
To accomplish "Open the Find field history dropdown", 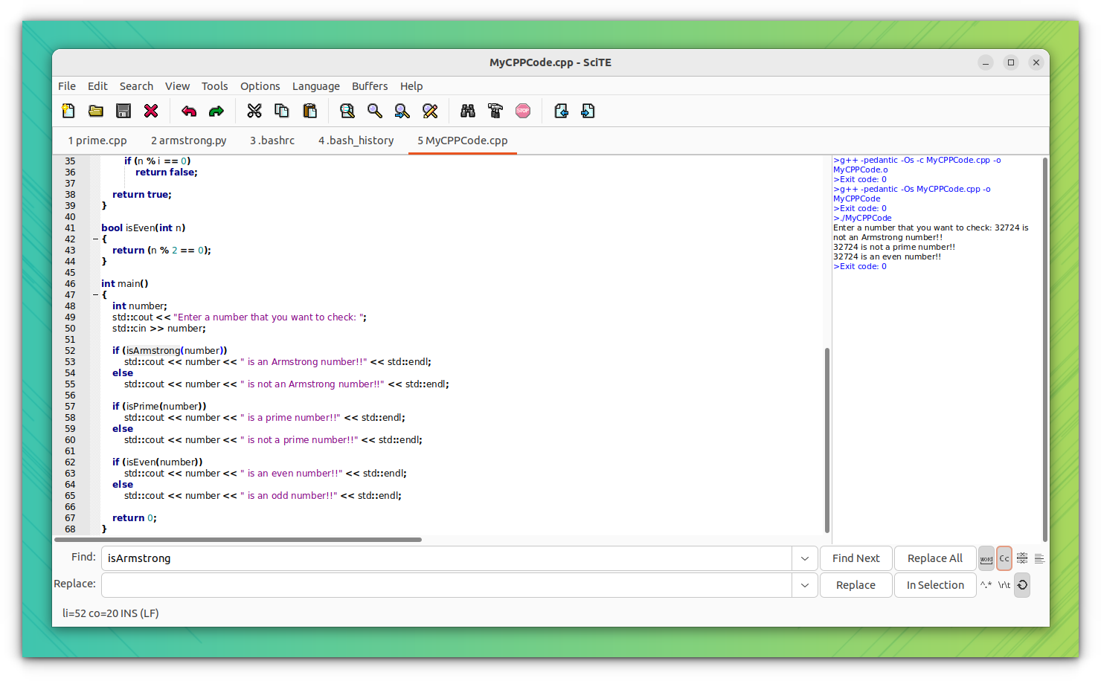I will point(804,558).
